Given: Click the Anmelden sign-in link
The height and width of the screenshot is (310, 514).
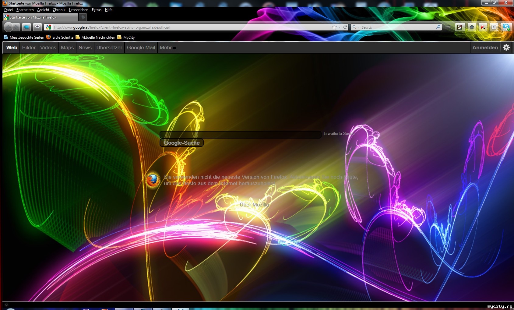Looking at the screenshot, I should pyautogui.click(x=485, y=48).
